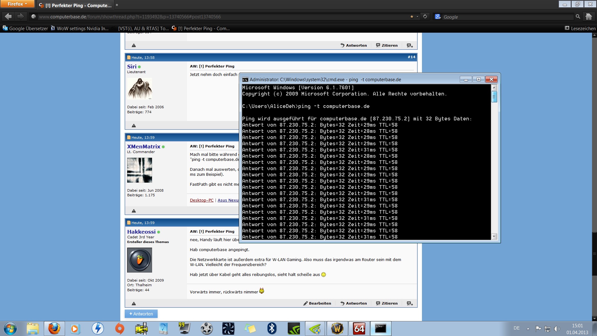Click the cmd window scrollbar down arrow
The image size is (597, 336).
494,236
